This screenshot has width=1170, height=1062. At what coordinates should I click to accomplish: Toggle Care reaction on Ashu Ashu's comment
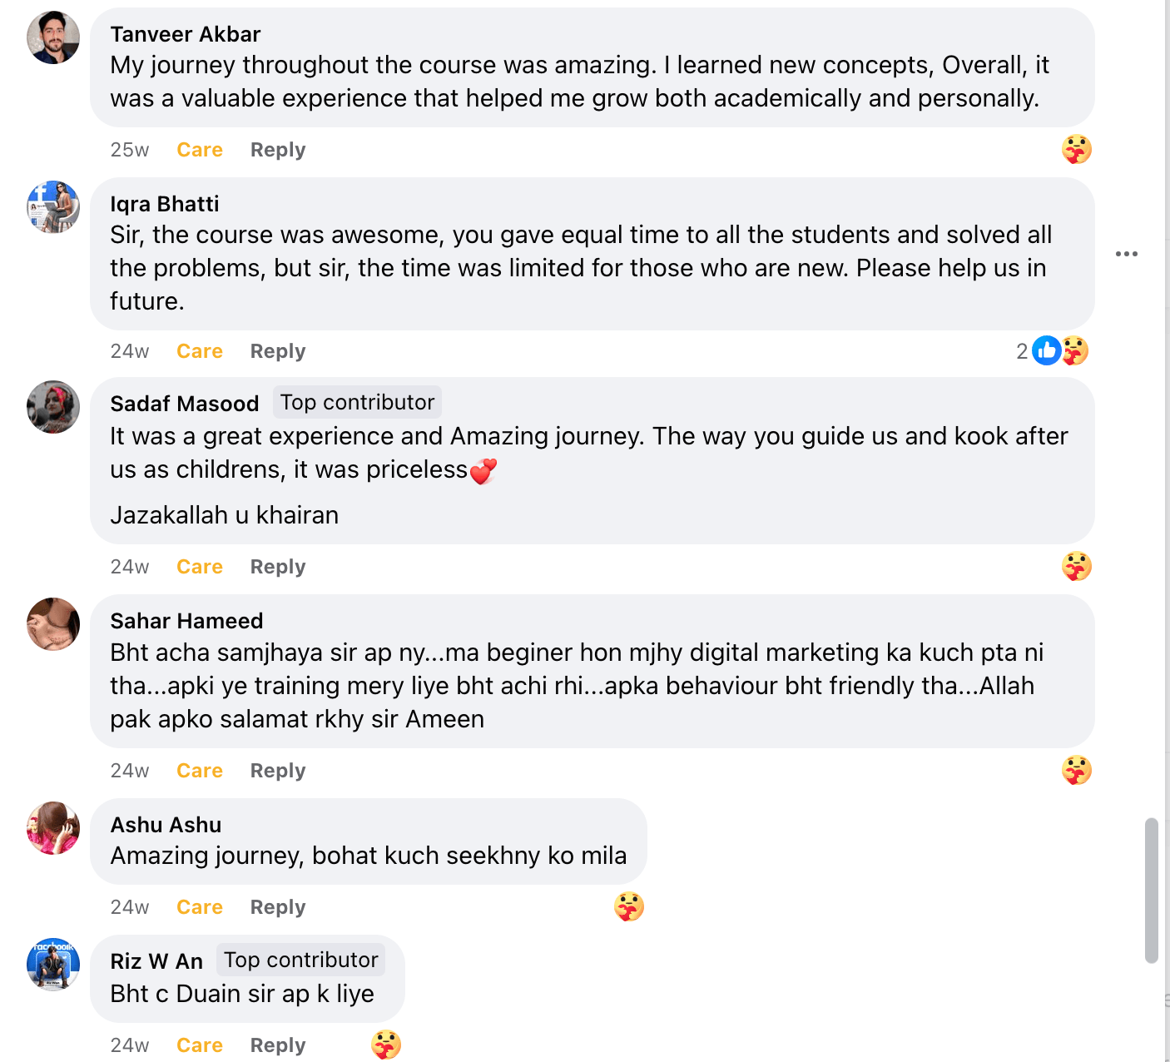tap(200, 907)
